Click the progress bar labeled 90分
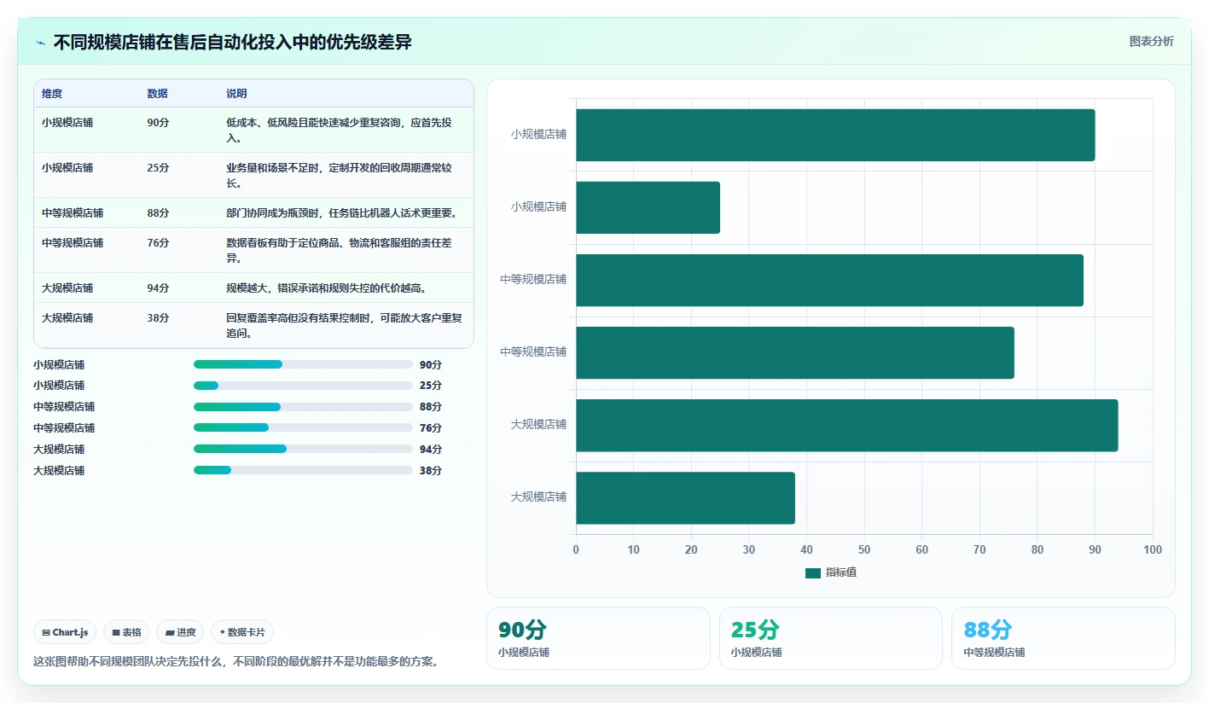 tap(303, 364)
